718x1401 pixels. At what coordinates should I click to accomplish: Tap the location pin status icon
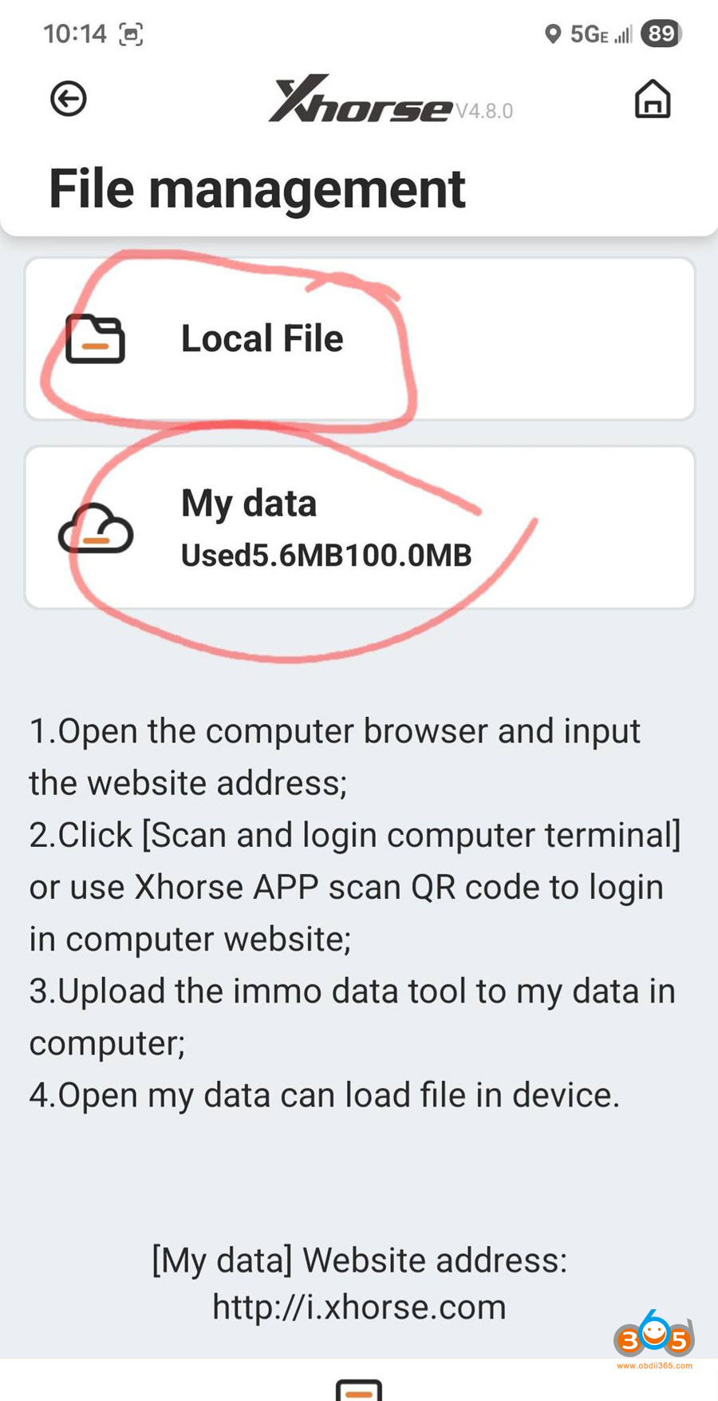pyautogui.click(x=552, y=34)
